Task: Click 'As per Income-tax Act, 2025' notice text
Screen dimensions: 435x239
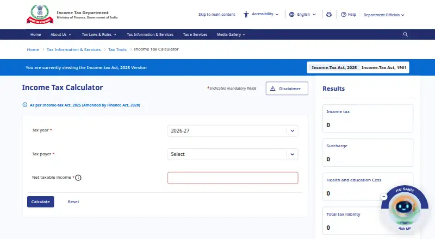Action: 85,105
